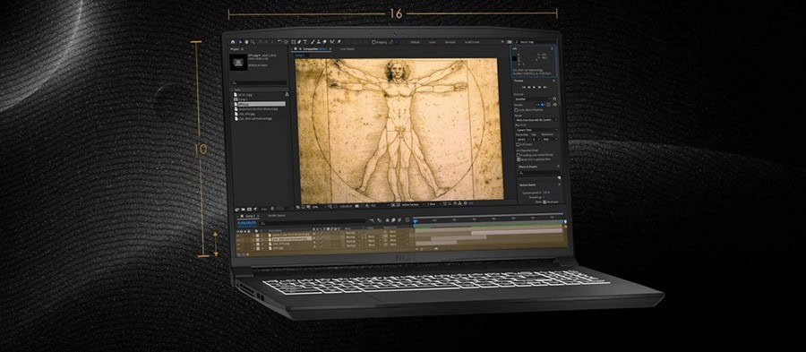The width and height of the screenshot is (806, 352).
Task: Open the Play From Current Time dropdown
Action: [536, 130]
